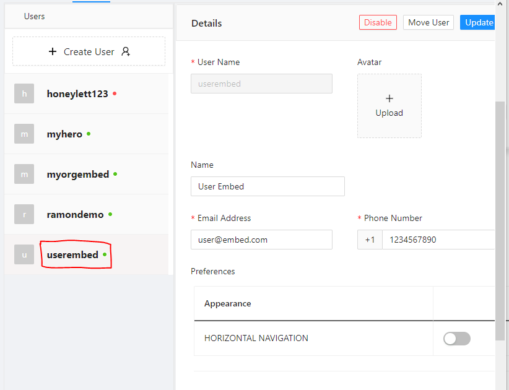Click the myorgembed avatar icon

click(24, 175)
